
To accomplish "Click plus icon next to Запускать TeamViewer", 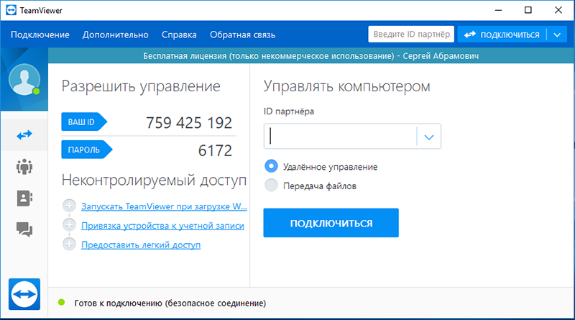I will (69, 206).
